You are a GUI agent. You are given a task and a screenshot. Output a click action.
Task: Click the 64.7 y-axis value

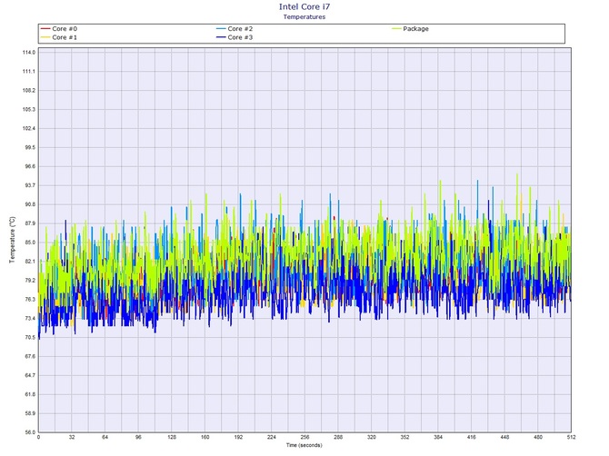(x=30, y=376)
